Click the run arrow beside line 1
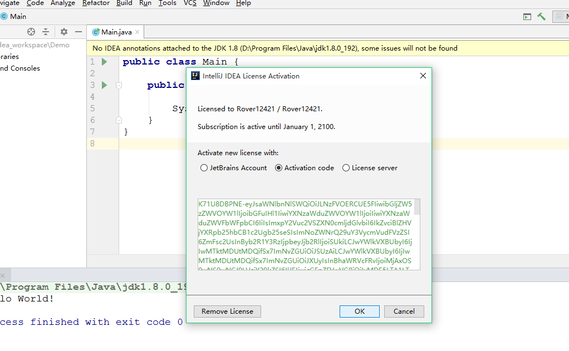This screenshot has height=351, width=569. coord(105,62)
